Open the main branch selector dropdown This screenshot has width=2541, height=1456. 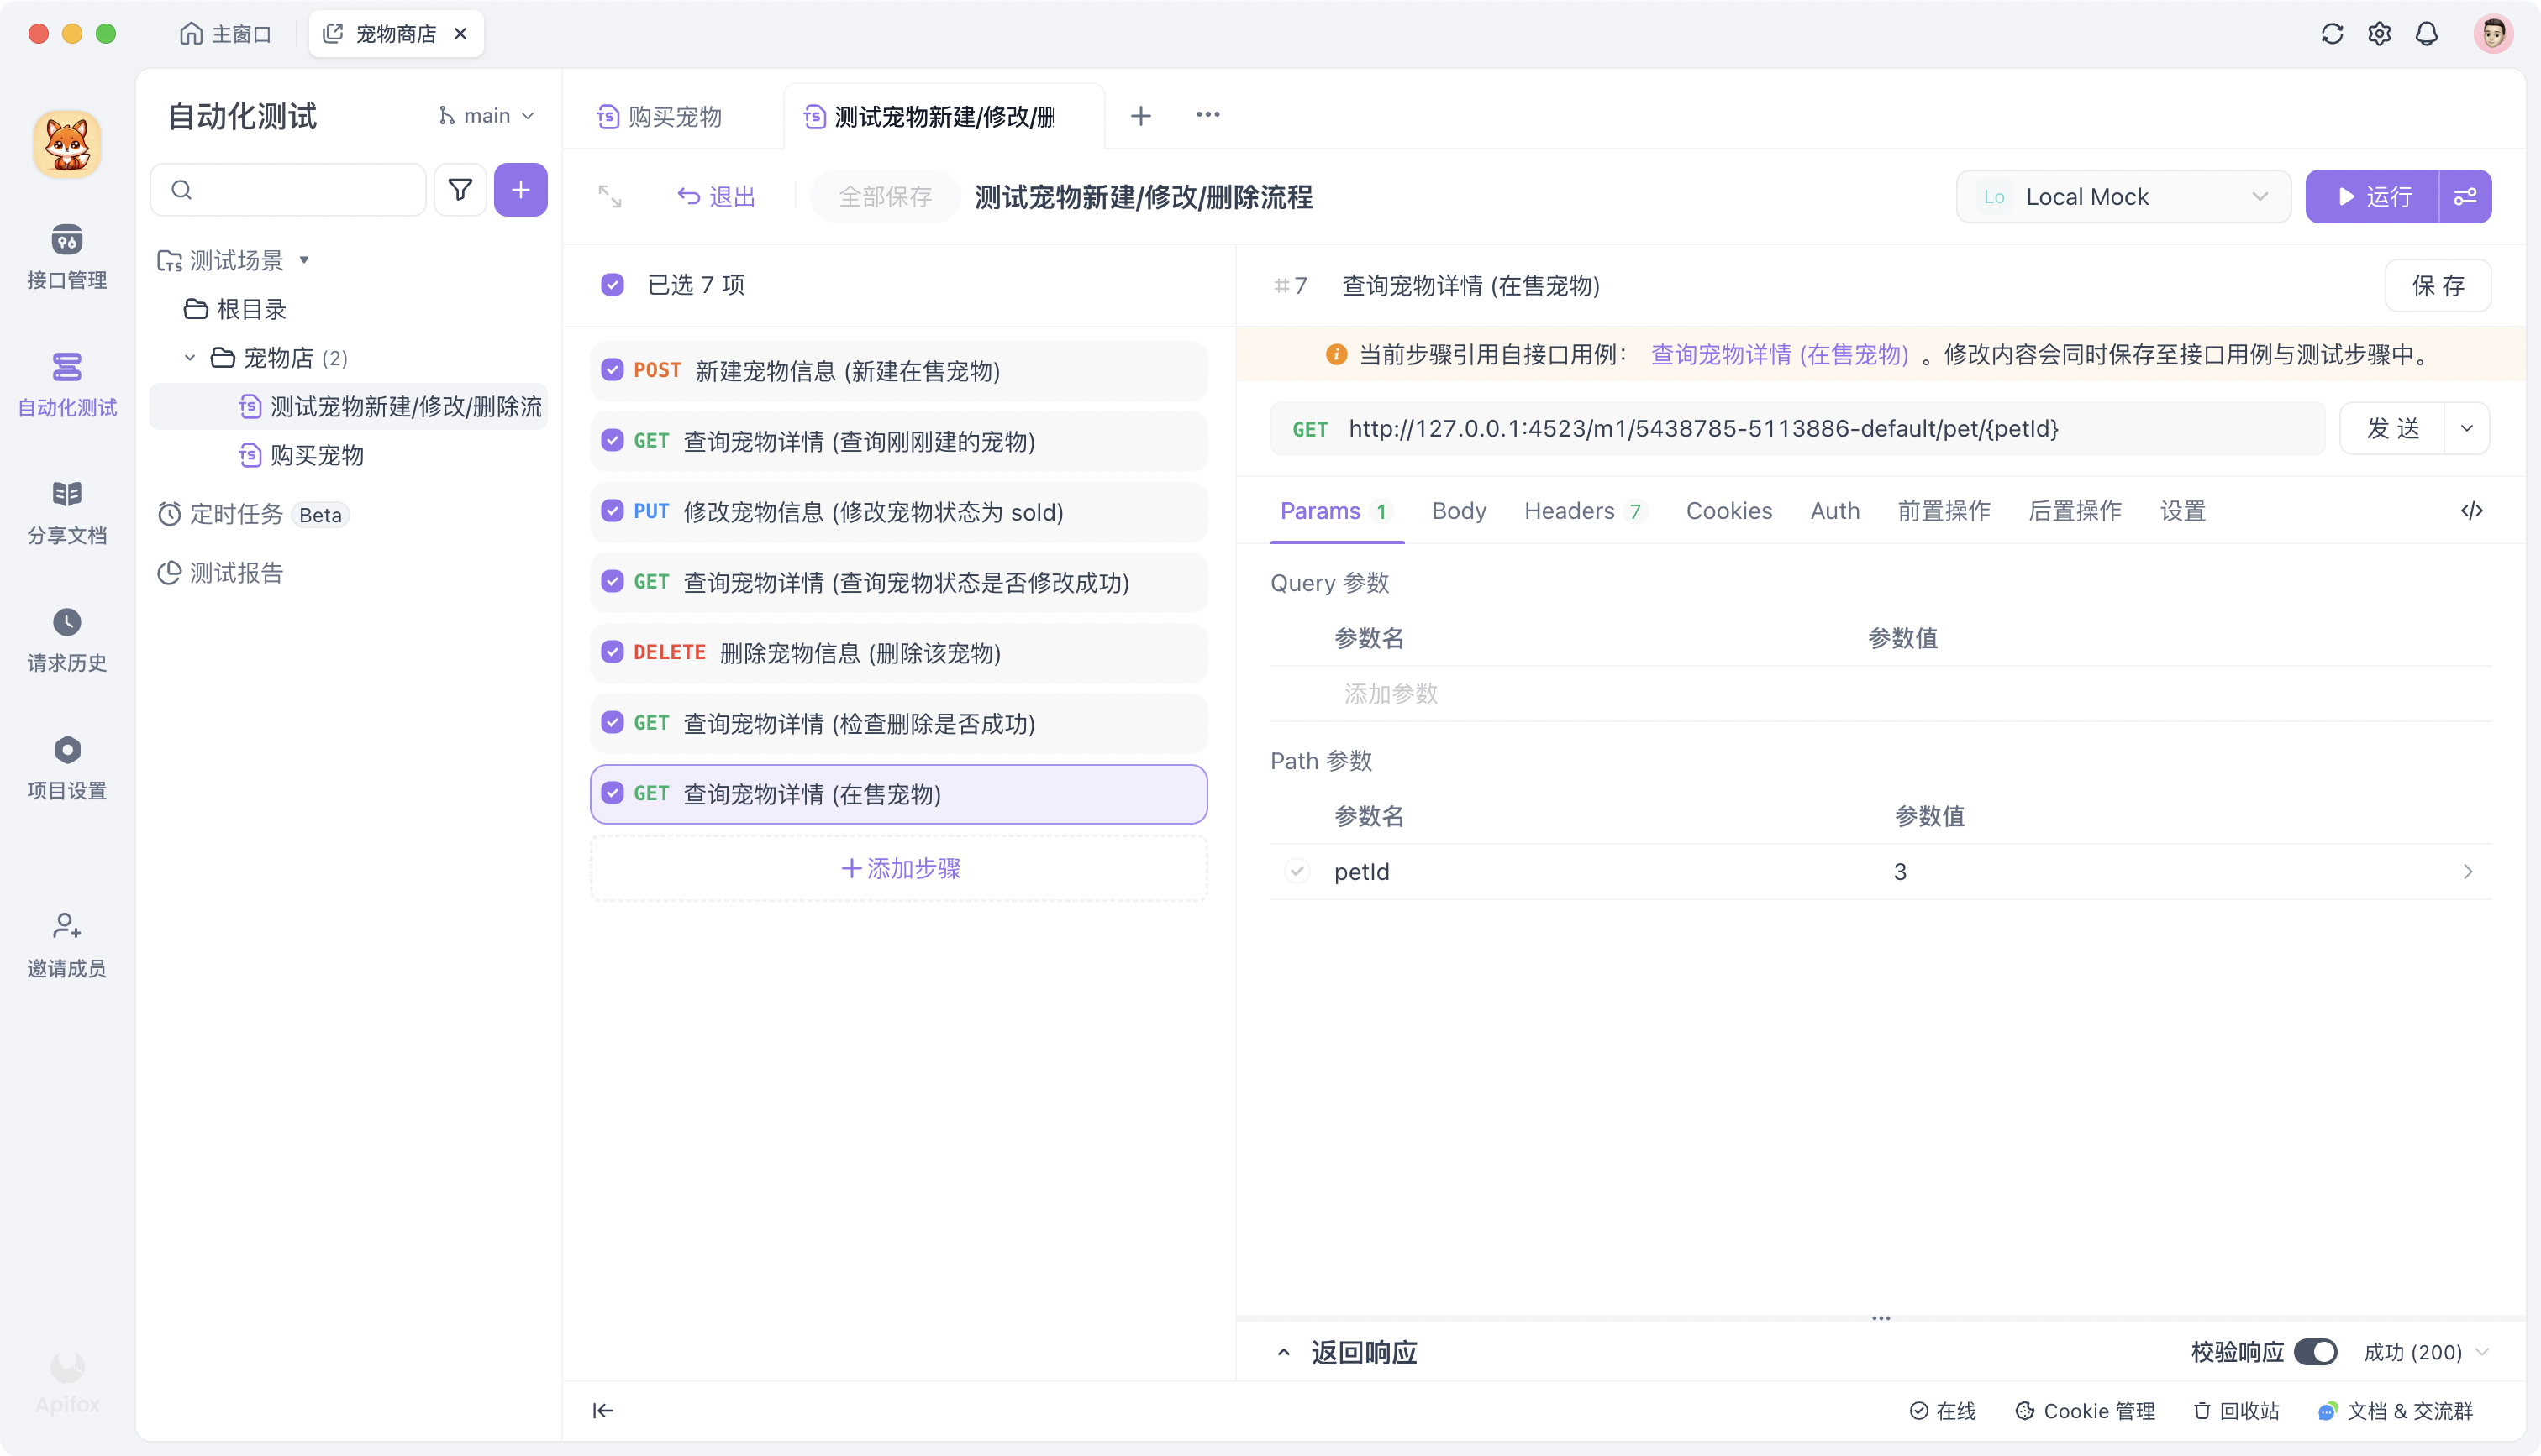[487, 115]
